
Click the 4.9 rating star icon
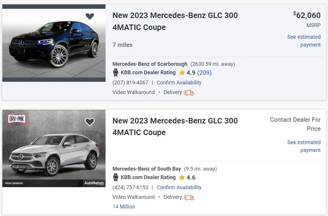click(182, 73)
